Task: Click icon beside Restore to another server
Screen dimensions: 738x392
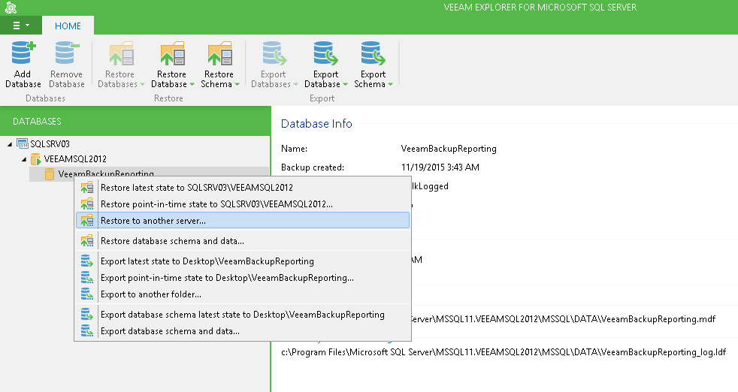Action: (x=86, y=220)
